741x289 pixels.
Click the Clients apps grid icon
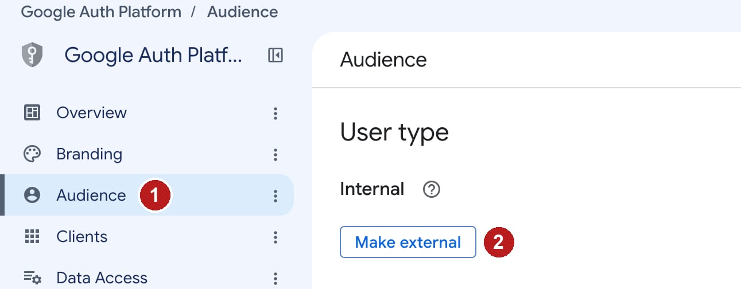pos(32,237)
